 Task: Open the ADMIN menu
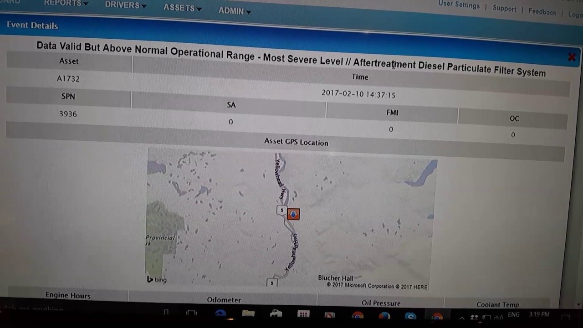point(234,11)
